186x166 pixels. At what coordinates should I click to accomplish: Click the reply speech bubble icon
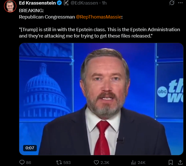click(x=22, y=162)
